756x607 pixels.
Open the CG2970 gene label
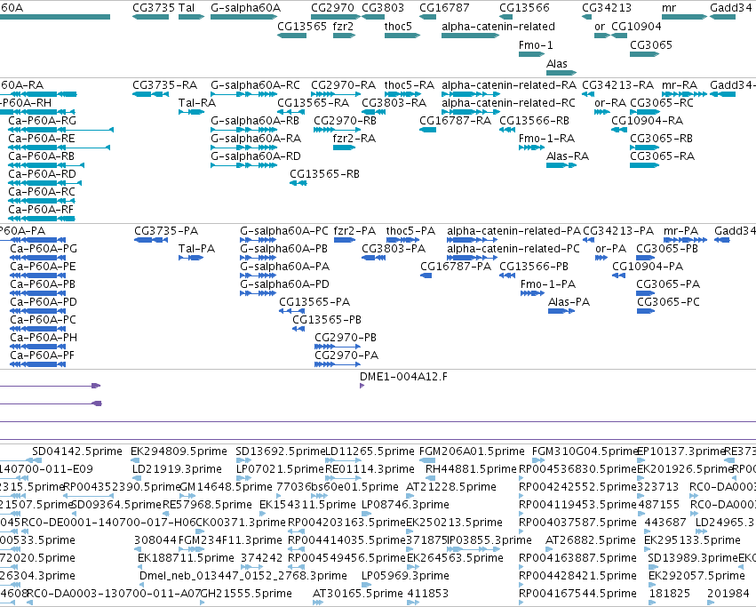click(x=332, y=8)
